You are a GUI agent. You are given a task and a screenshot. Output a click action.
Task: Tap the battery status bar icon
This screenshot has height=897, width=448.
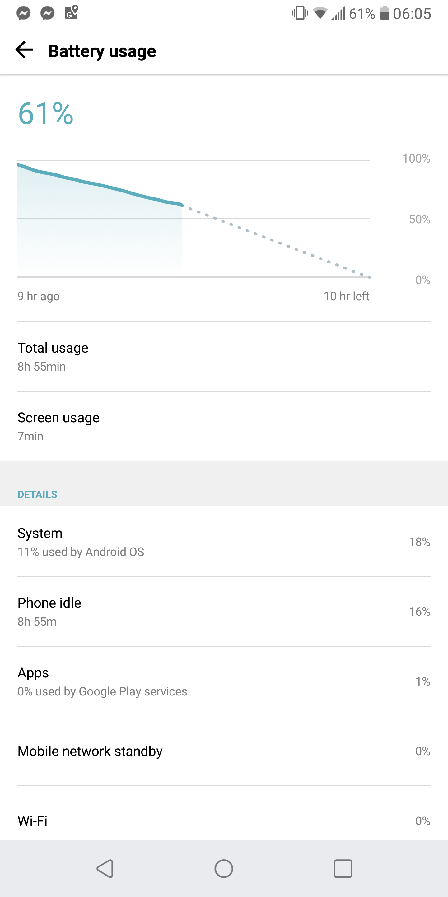(x=384, y=14)
